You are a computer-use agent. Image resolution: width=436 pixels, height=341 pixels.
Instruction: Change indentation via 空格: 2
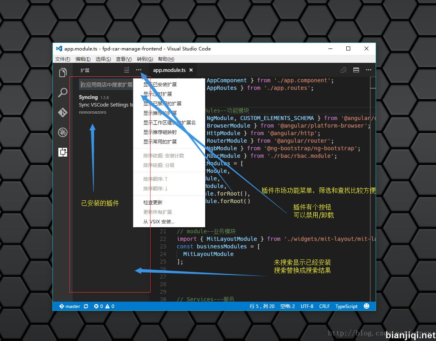point(287,306)
